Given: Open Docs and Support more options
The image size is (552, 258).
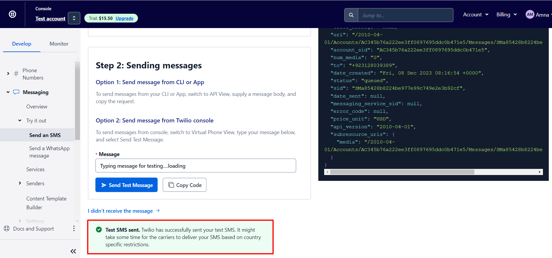Looking at the screenshot, I should 74,228.
